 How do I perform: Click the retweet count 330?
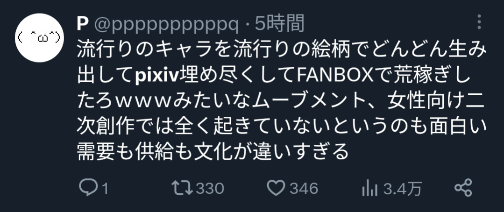(x=210, y=189)
